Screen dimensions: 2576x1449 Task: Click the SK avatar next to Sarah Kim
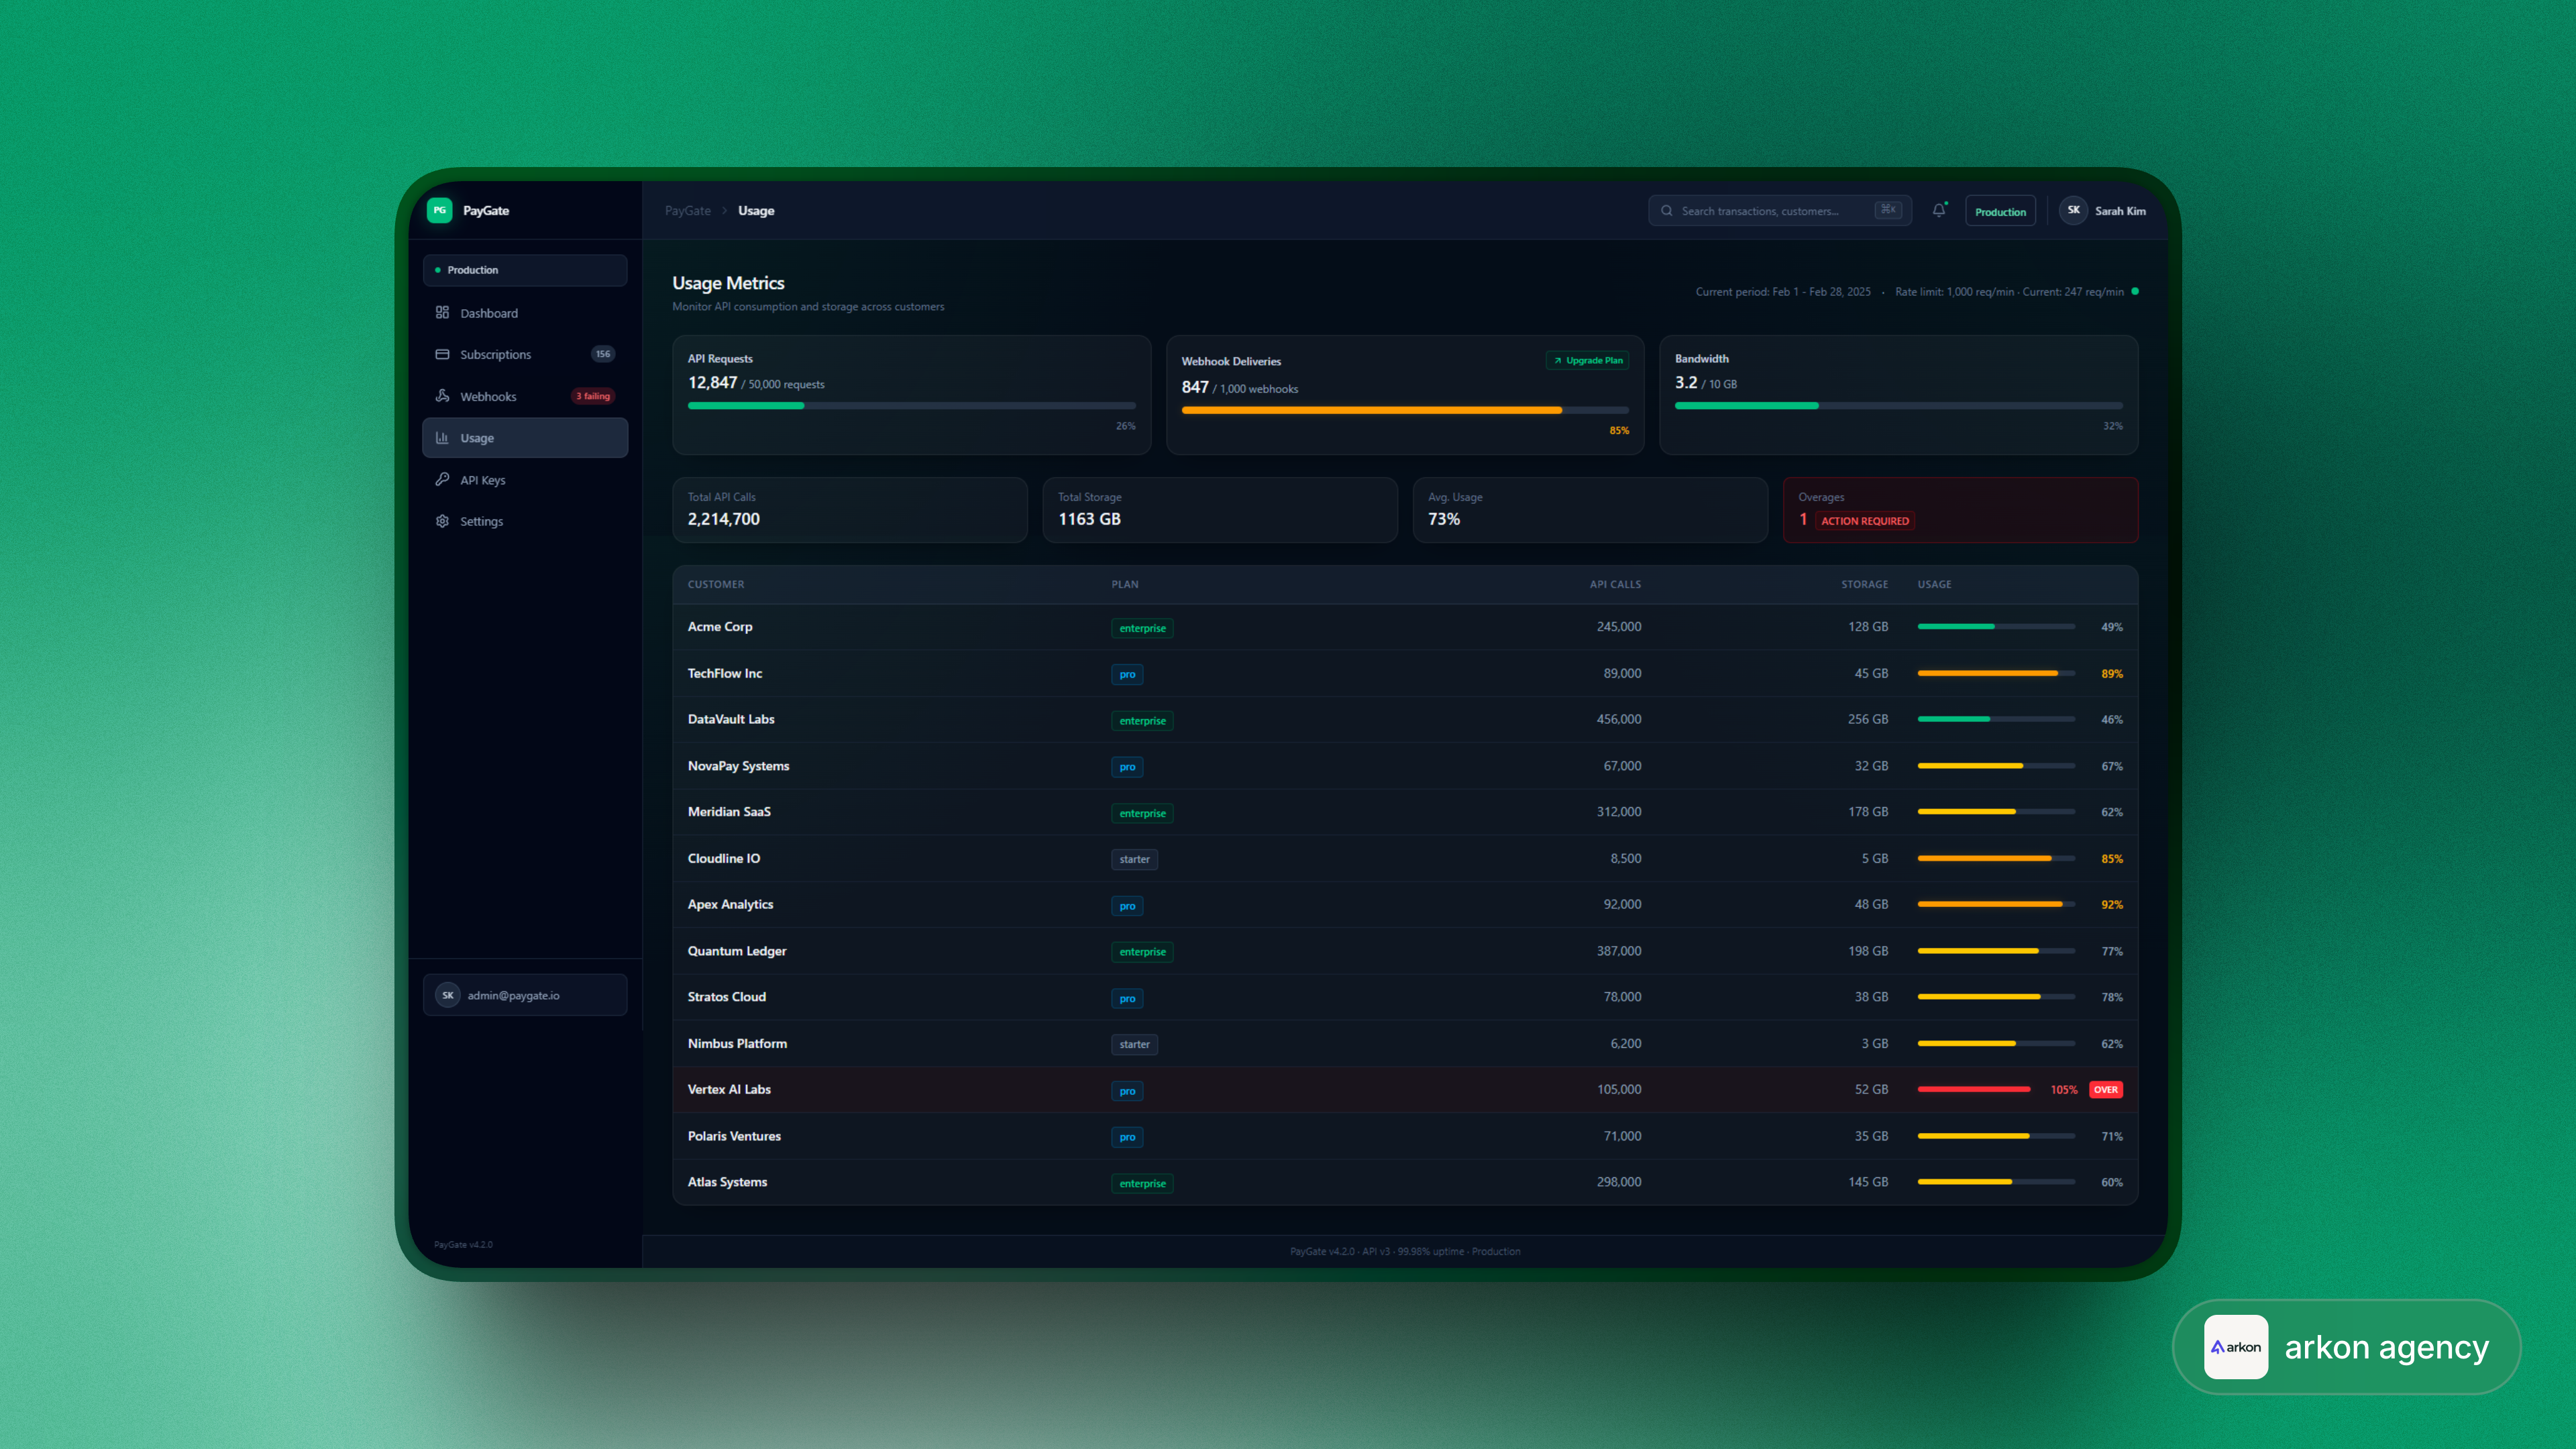(2074, 210)
